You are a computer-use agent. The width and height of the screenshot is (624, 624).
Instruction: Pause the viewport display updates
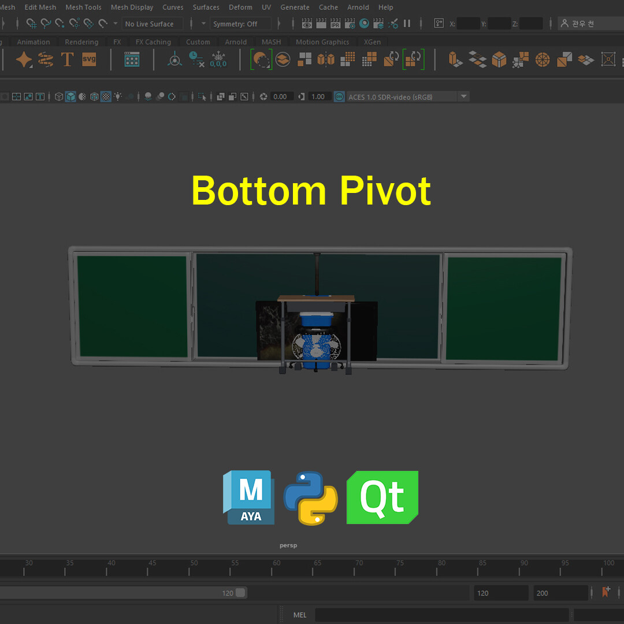click(407, 24)
